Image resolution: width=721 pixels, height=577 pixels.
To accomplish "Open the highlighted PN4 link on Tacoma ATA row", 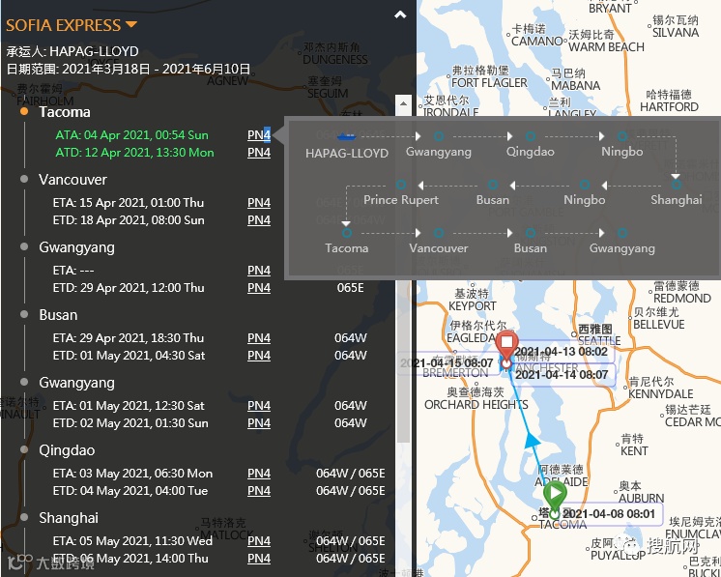I will (259, 134).
